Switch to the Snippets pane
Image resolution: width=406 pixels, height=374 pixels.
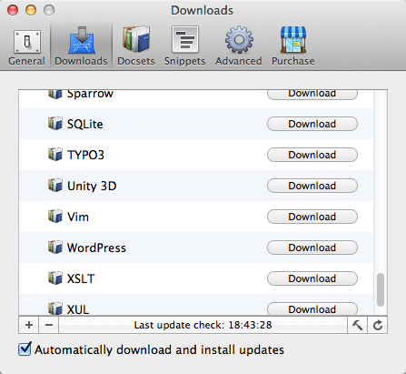click(184, 46)
